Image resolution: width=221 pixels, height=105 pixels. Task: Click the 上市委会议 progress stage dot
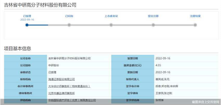pyautogui.click(x=111, y=25)
